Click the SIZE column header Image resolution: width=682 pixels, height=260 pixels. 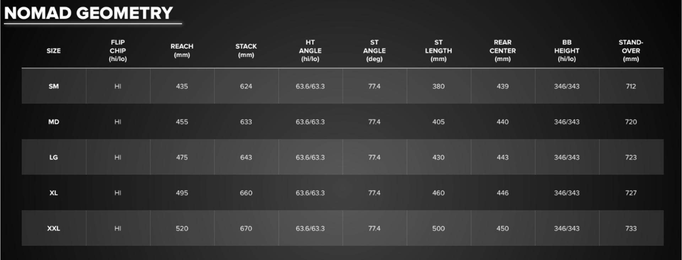[54, 51]
